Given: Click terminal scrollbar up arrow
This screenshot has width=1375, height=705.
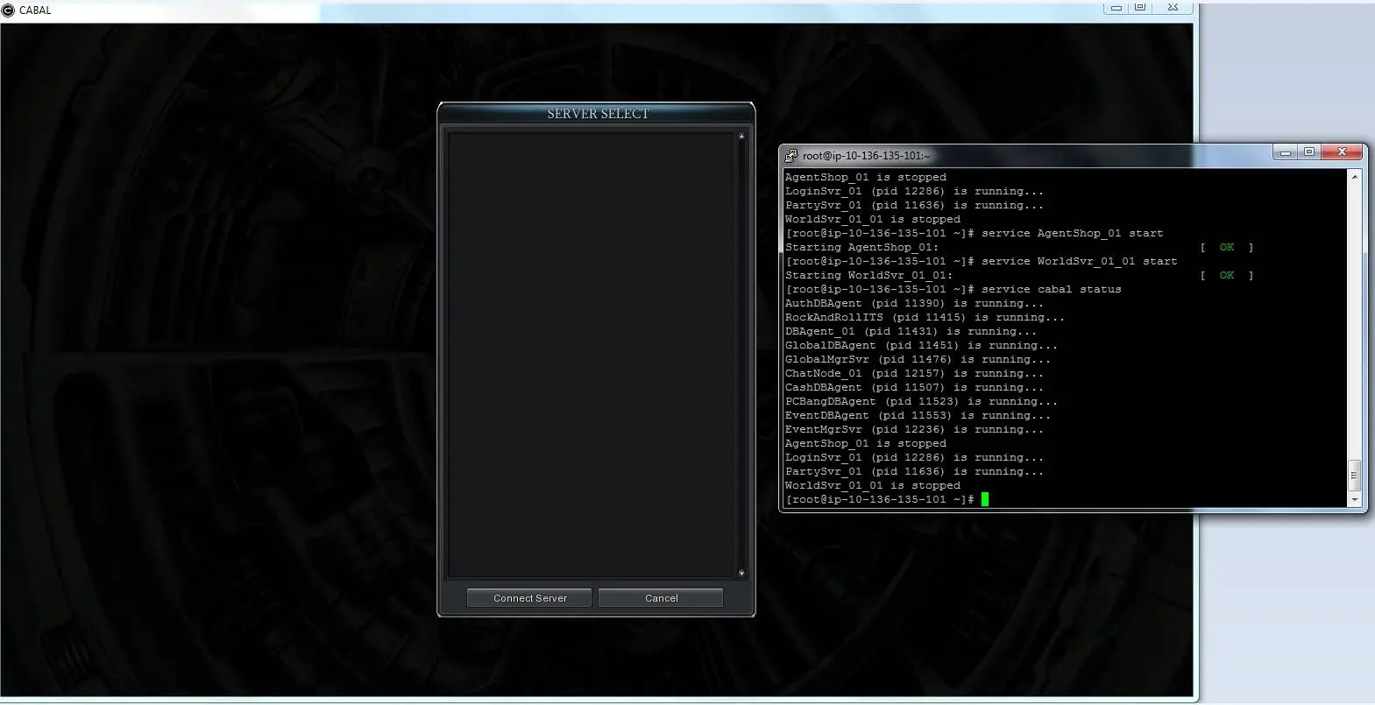Looking at the screenshot, I should point(1354,176).
